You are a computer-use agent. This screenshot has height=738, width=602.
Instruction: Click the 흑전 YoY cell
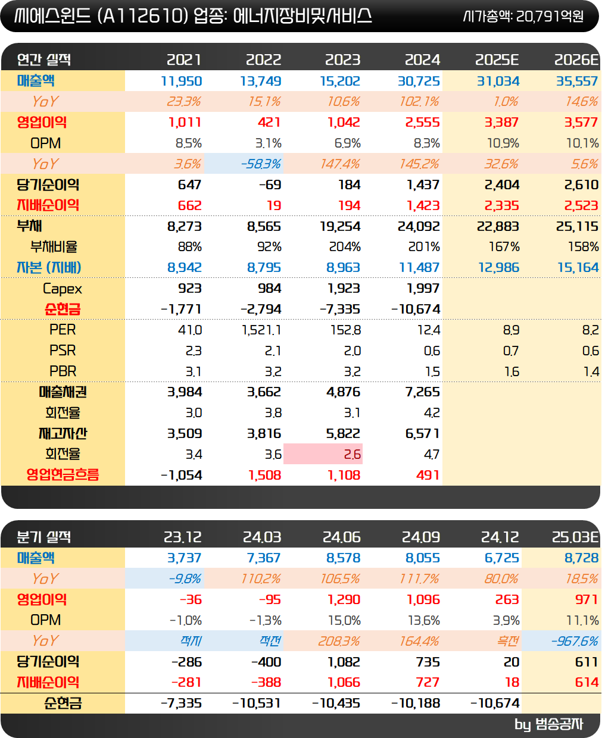pyautogui.click(x=508, y=641)
